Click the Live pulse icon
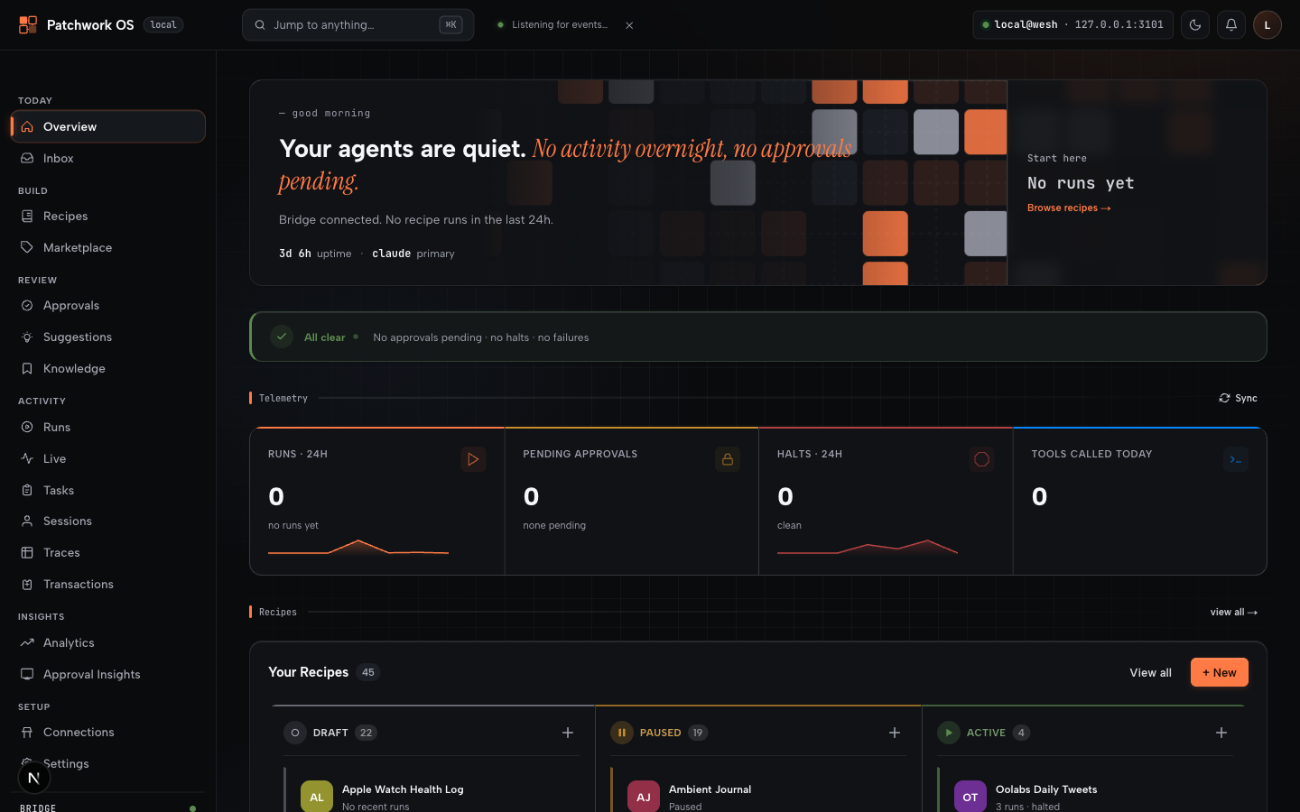 tap(27, 458)
